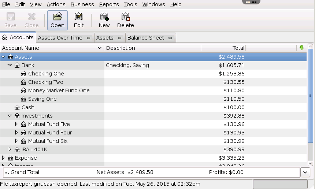The image size is (315, 189).
Task: Click the green arrow column chooser icon
Action: 301,48
